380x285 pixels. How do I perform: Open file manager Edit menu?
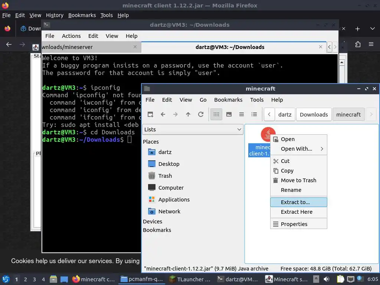(x=167, y=100)
